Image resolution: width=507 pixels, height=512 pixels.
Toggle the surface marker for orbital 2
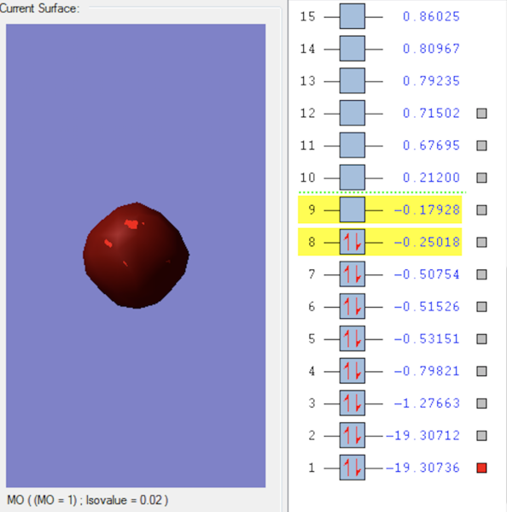pos(481,436)
